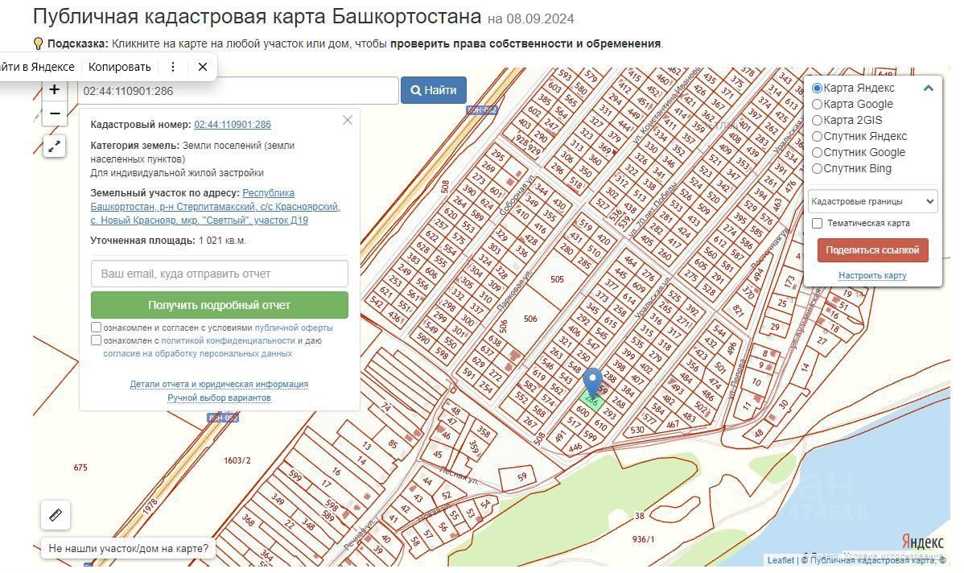Click the lightbulb Подсказка hint icon
The image size is (964, 573).
(x=38, y=43)
